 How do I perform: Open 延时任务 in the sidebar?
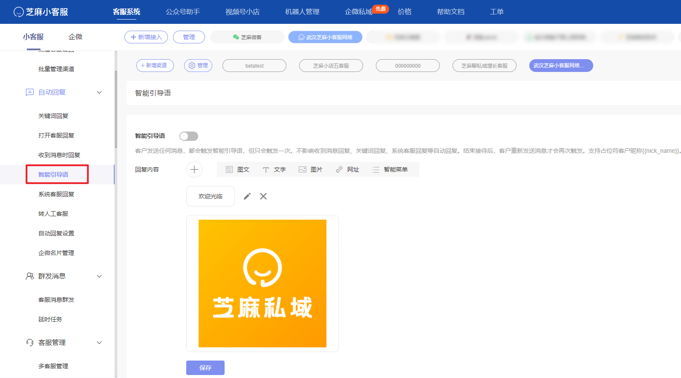(50, 319)
